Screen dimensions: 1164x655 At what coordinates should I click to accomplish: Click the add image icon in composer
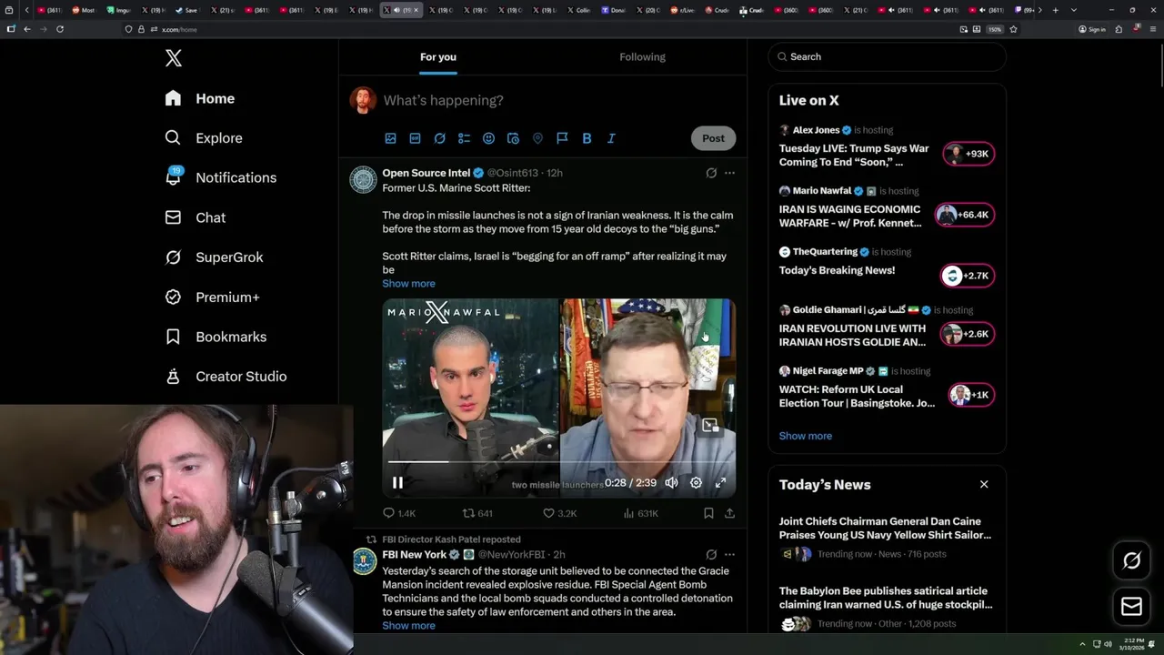(390, 138)
